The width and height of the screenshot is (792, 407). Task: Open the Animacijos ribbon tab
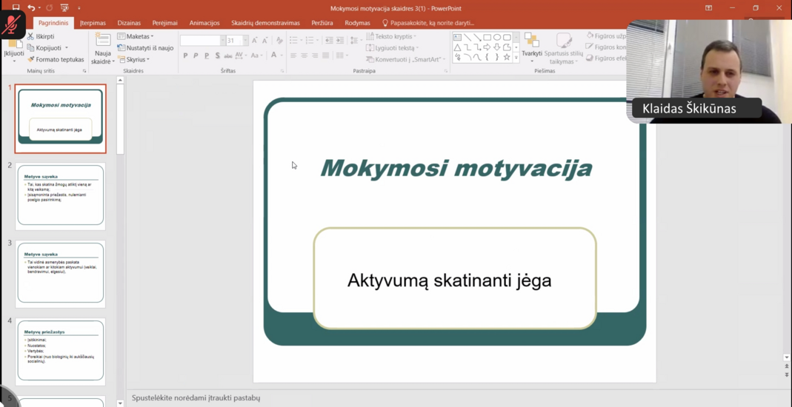(204, 23)
